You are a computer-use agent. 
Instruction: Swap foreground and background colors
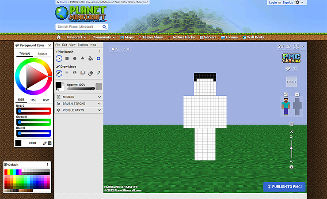pyautogui.click(x=63, y=83)
